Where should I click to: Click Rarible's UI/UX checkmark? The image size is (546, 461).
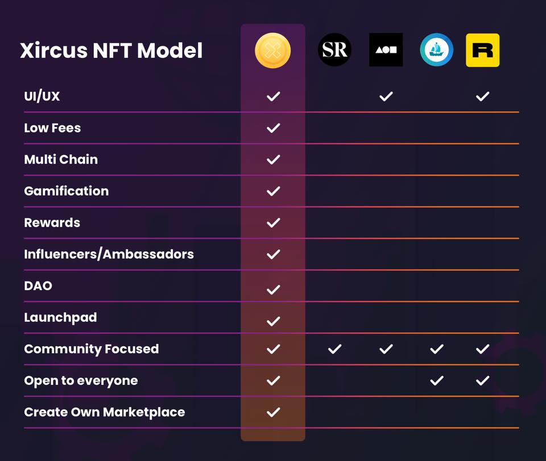pyautogui.click(x=482, y=97)
